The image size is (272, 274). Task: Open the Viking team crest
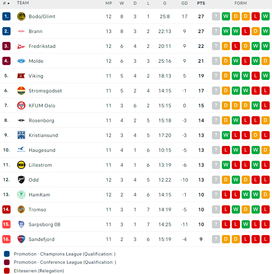(x=21, y=76)
